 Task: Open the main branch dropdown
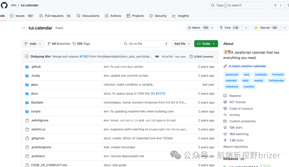click(33, 44)
